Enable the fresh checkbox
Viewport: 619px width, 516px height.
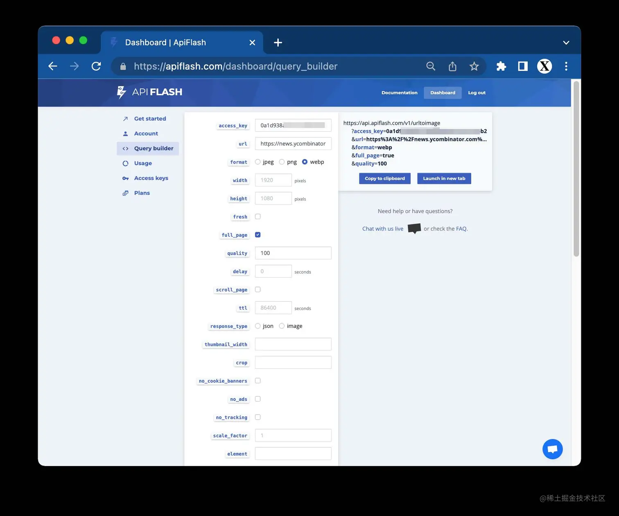click(258, 216)
